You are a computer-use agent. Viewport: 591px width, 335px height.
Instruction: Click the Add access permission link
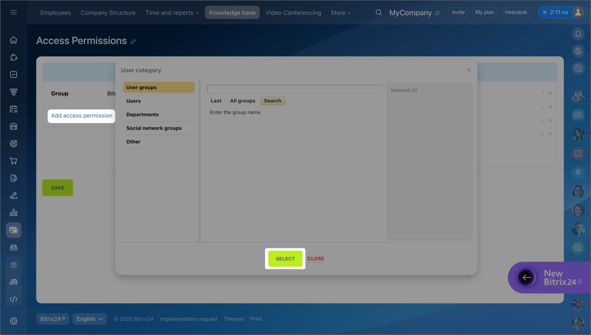pyautogui.click(x=82, y=116)
